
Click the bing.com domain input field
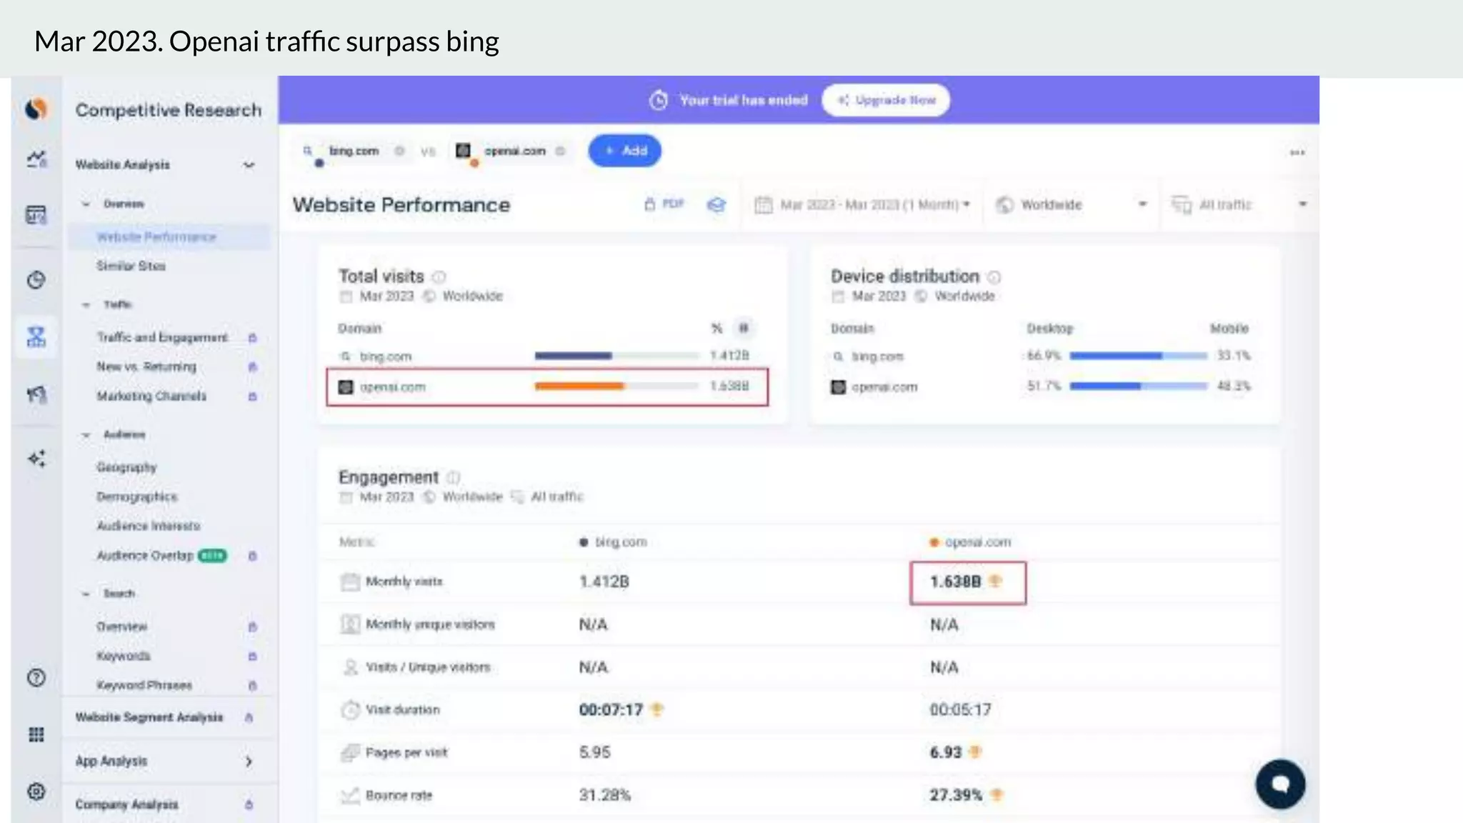point(354,151)
